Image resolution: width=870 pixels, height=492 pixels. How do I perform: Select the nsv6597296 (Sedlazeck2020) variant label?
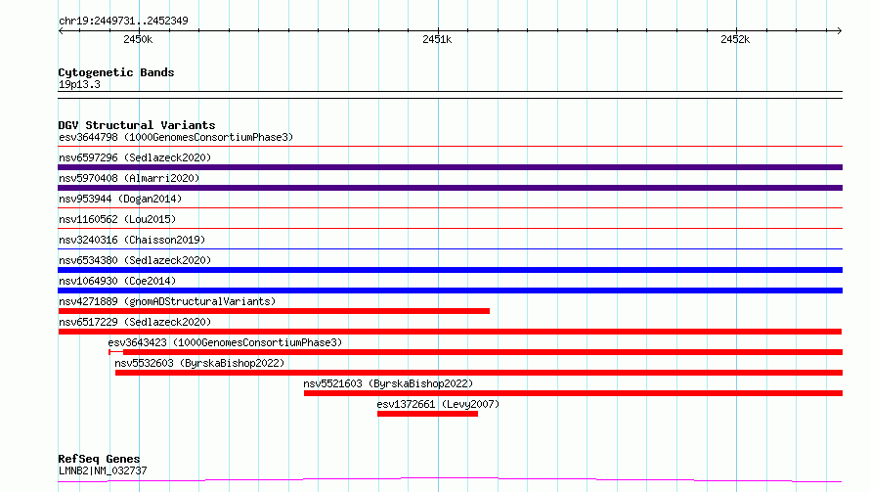135,157
